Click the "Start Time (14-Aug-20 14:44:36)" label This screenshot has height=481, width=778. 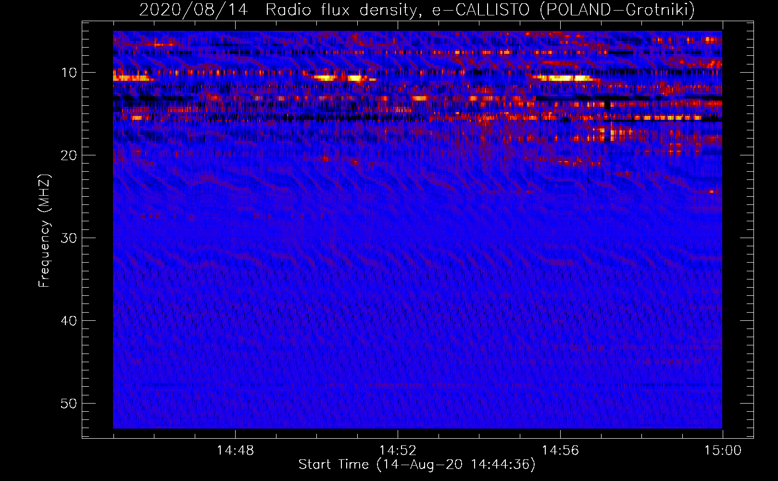point(417,465)
